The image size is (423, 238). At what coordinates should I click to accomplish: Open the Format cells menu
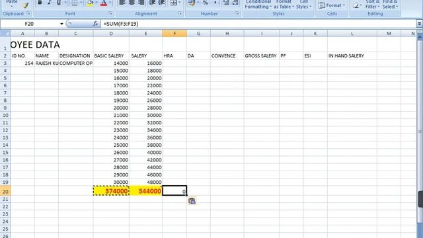click(332, 5)
